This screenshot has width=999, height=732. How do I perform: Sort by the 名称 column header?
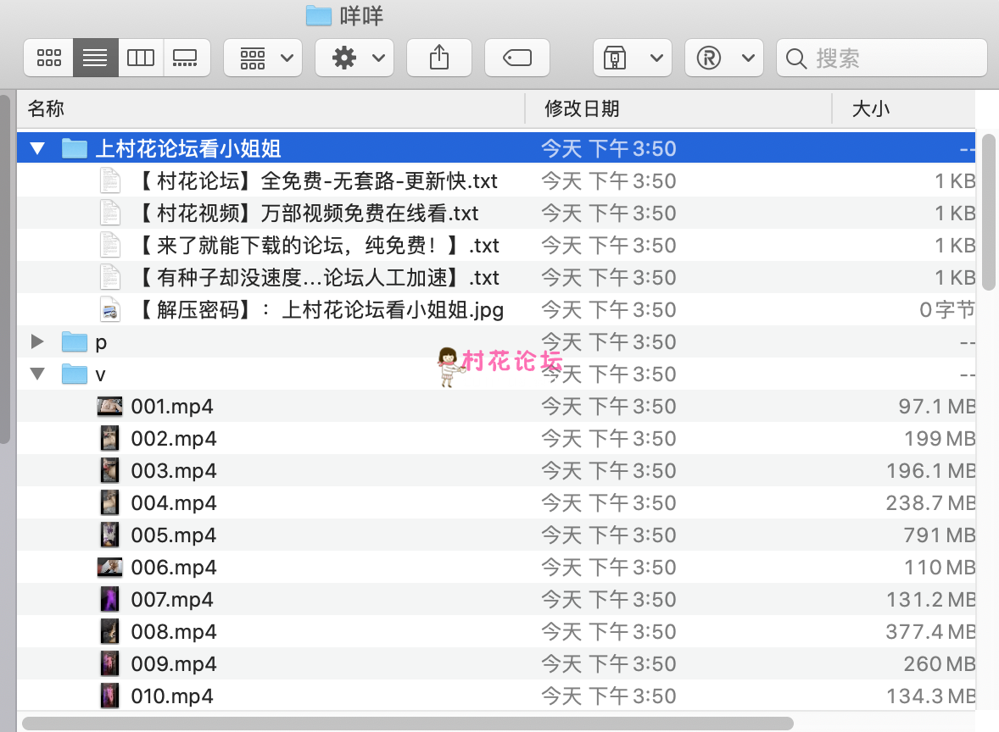[x=46, y=108]
